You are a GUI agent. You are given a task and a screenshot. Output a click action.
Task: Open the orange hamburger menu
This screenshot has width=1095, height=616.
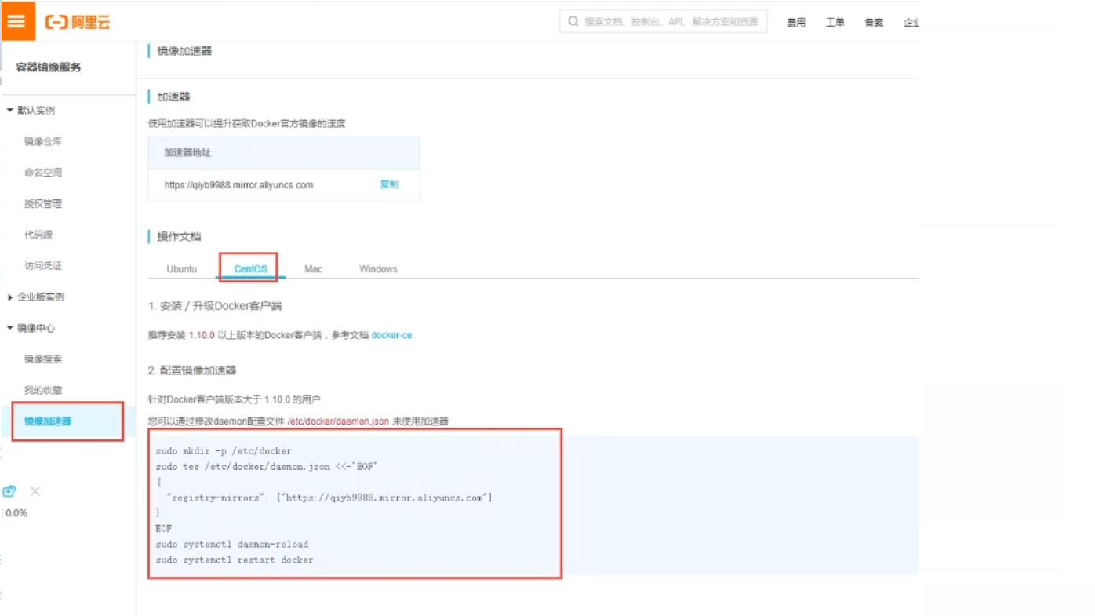coord(17,21)
